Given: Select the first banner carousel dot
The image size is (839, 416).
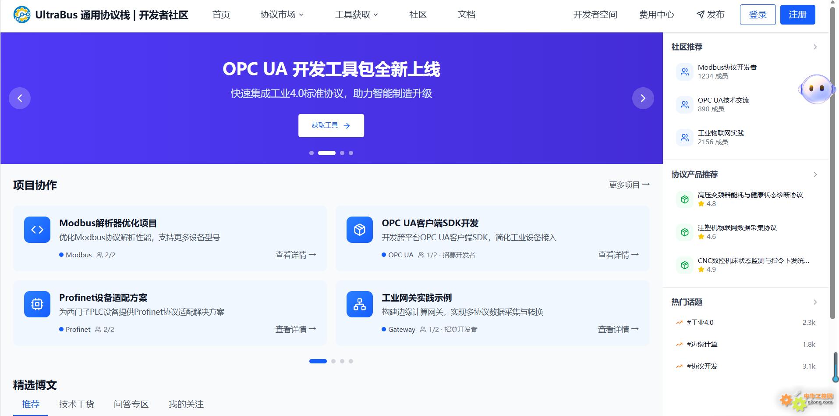Looking at the screenshot, I should click(x=312, y=153).
